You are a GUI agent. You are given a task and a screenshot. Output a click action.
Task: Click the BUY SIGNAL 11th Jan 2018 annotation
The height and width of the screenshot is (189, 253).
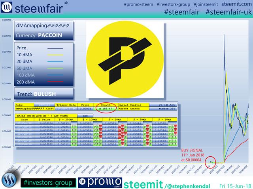[x=193, y=155]
